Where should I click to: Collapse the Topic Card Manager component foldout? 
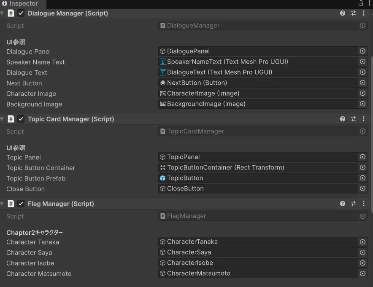click(x=2, y=119)
